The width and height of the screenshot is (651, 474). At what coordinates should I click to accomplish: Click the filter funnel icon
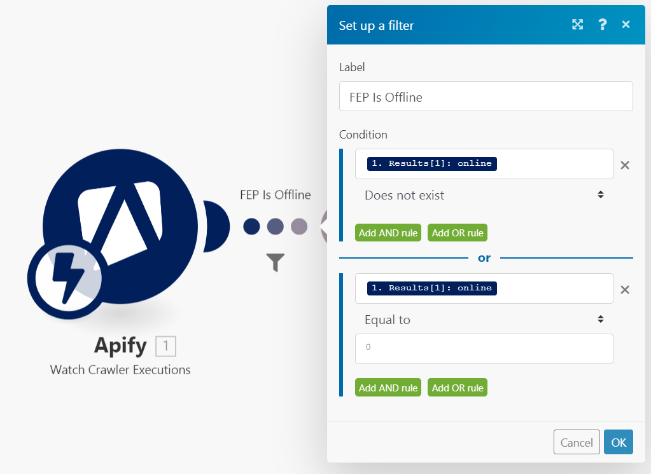click(275, 262)
